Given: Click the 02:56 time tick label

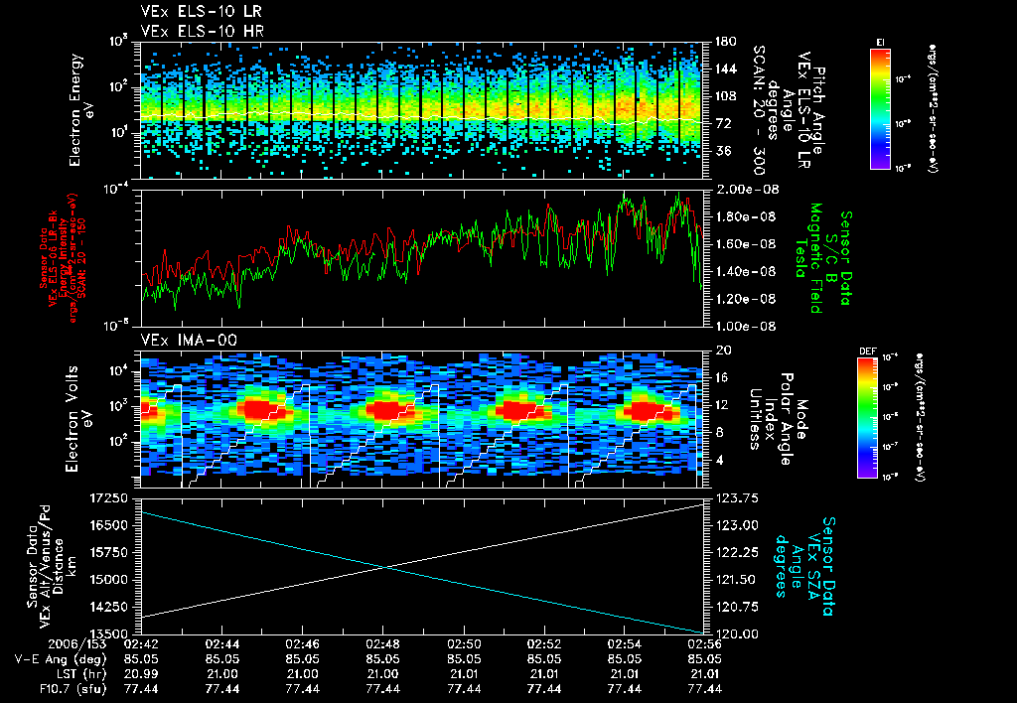Looking at the screenshot, I should [x=705, y=644].
